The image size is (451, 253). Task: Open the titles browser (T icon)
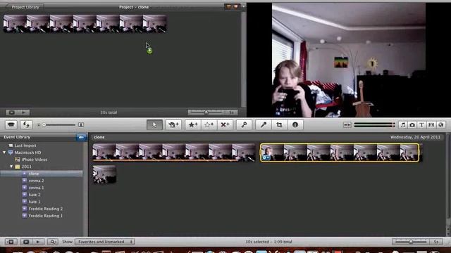point(421,125)
